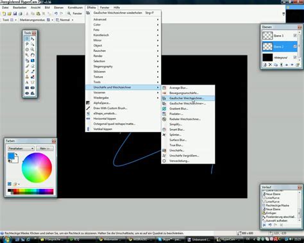Select the Freeform Shape tool

33,93
